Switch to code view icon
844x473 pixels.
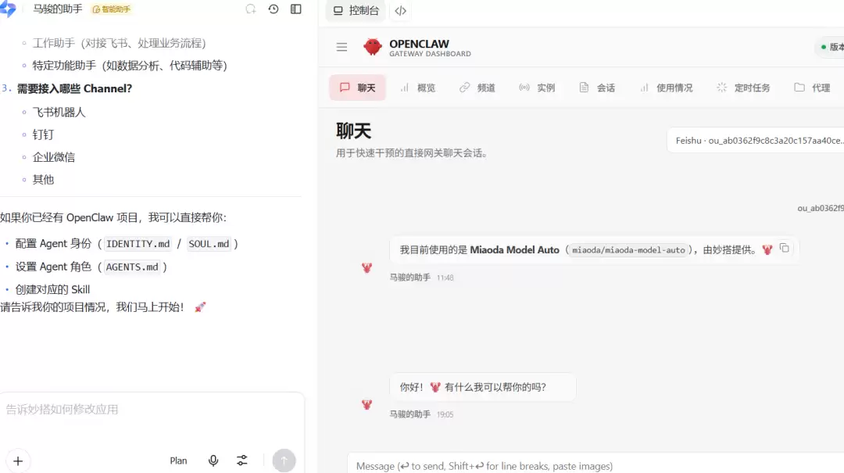pyautogui.click(x=400, y=11)
